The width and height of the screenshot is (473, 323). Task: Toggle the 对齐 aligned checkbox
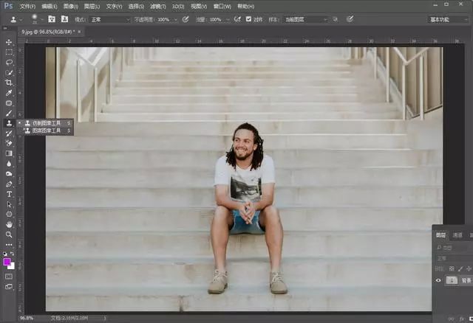click(248, 19)
